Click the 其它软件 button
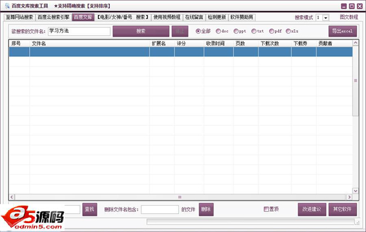The height and width of the screenshot is (232, 366). 343,210
